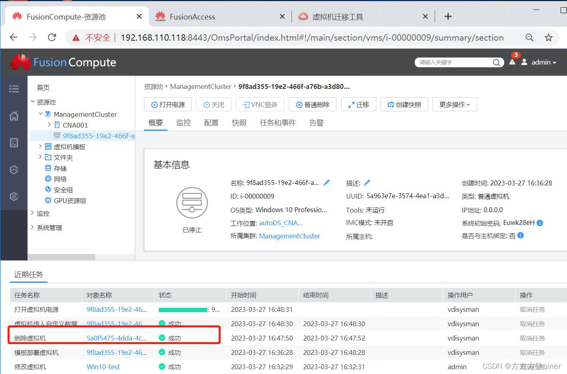The width and height of the screenshot is (567, 374).
Task: Open the 更多操作 dropdown
Action: point(454,104)
